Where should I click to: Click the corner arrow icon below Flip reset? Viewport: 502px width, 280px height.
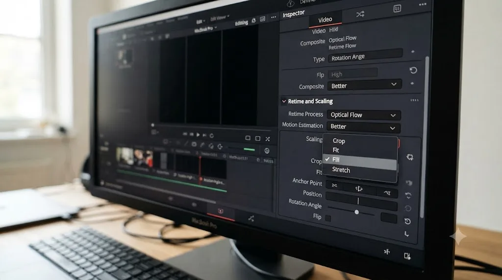pyautogui.click(x=406, y=234)
